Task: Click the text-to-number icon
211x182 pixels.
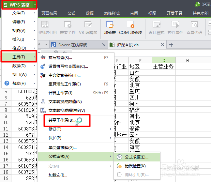Action: coord(43,101)
